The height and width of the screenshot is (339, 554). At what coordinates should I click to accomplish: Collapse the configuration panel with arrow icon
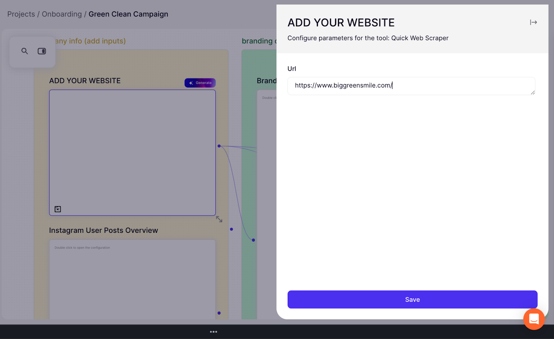533,22
